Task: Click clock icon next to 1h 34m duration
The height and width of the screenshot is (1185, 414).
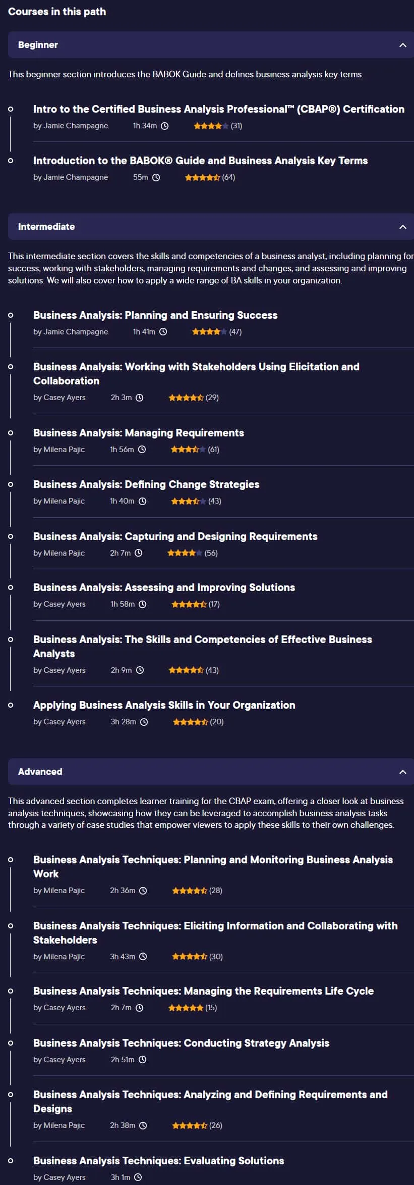Action: (164, 126)
